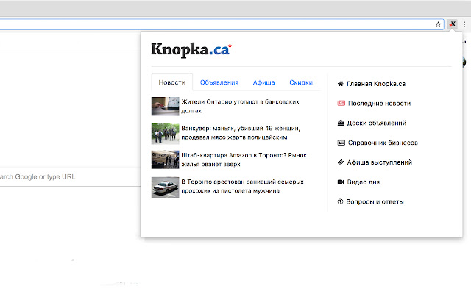Click the question mark icon for Вопросы и ответы
Image resolution: width=471 pixels, height=294 pixels.
pyautogui.click(x=340, y=201)
